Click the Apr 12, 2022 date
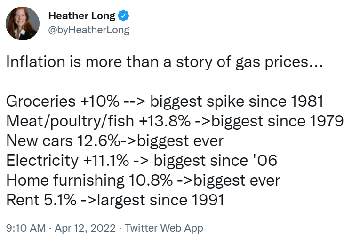 pos(85,228)
